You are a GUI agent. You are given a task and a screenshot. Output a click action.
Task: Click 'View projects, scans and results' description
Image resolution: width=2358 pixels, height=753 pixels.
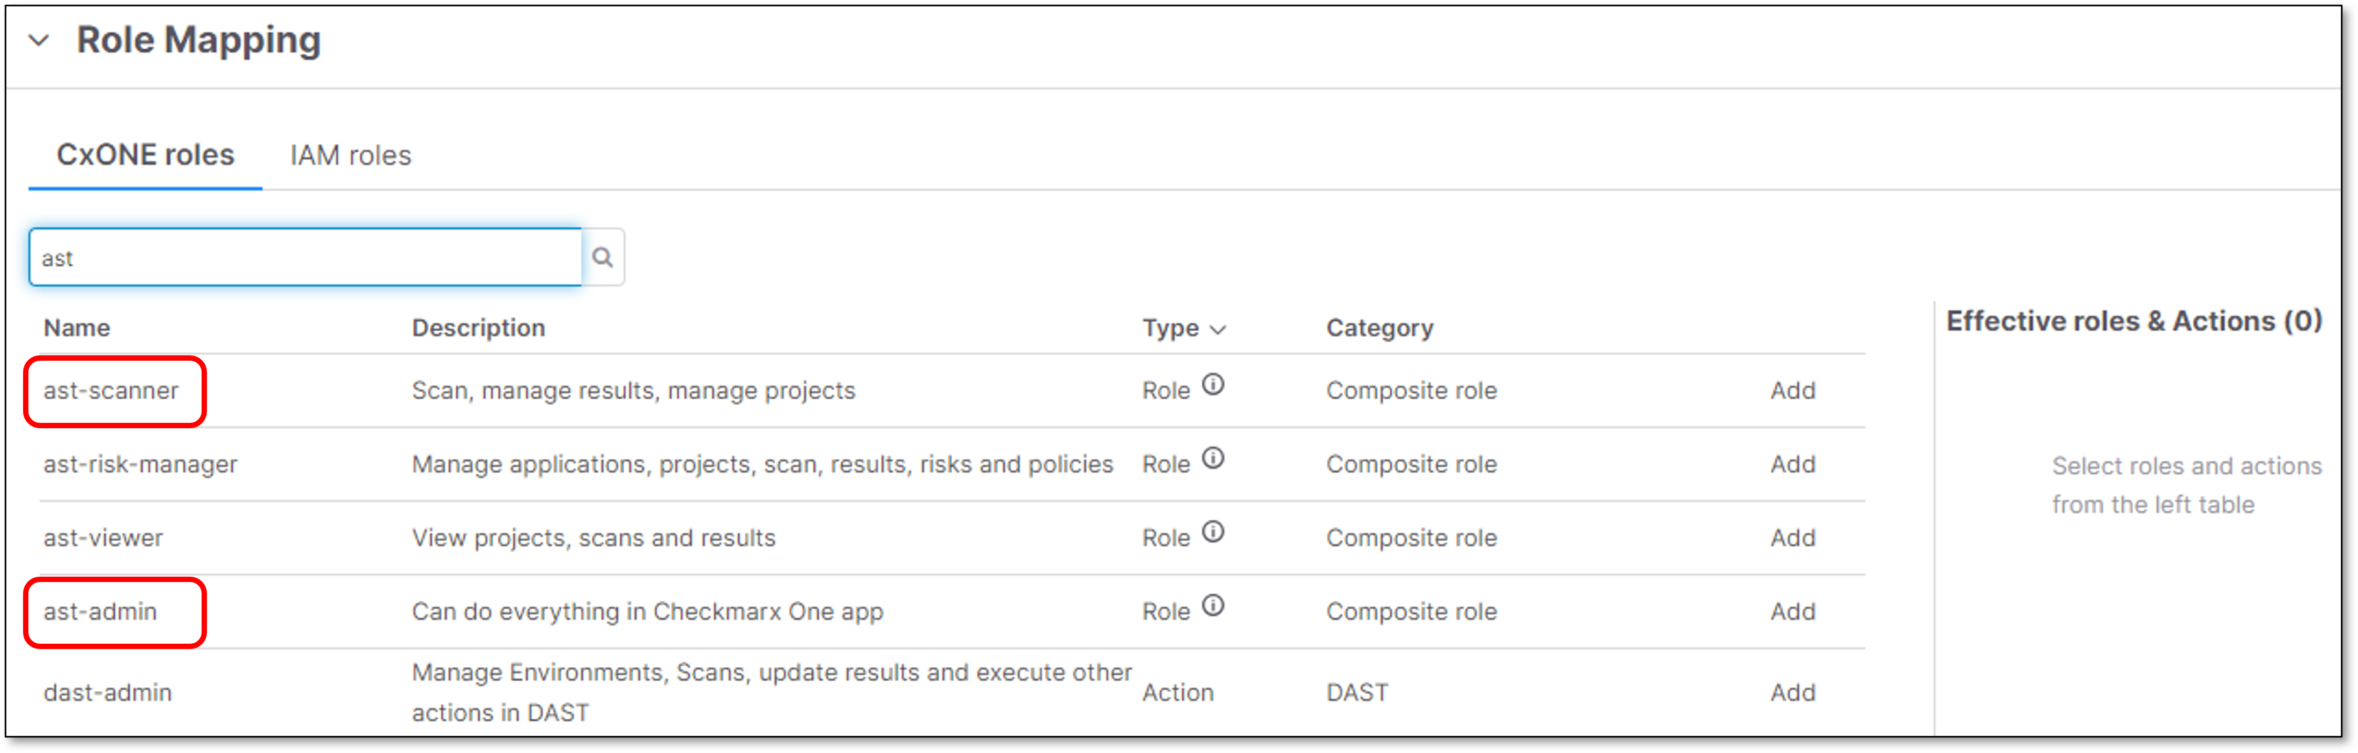coord(593,538)
